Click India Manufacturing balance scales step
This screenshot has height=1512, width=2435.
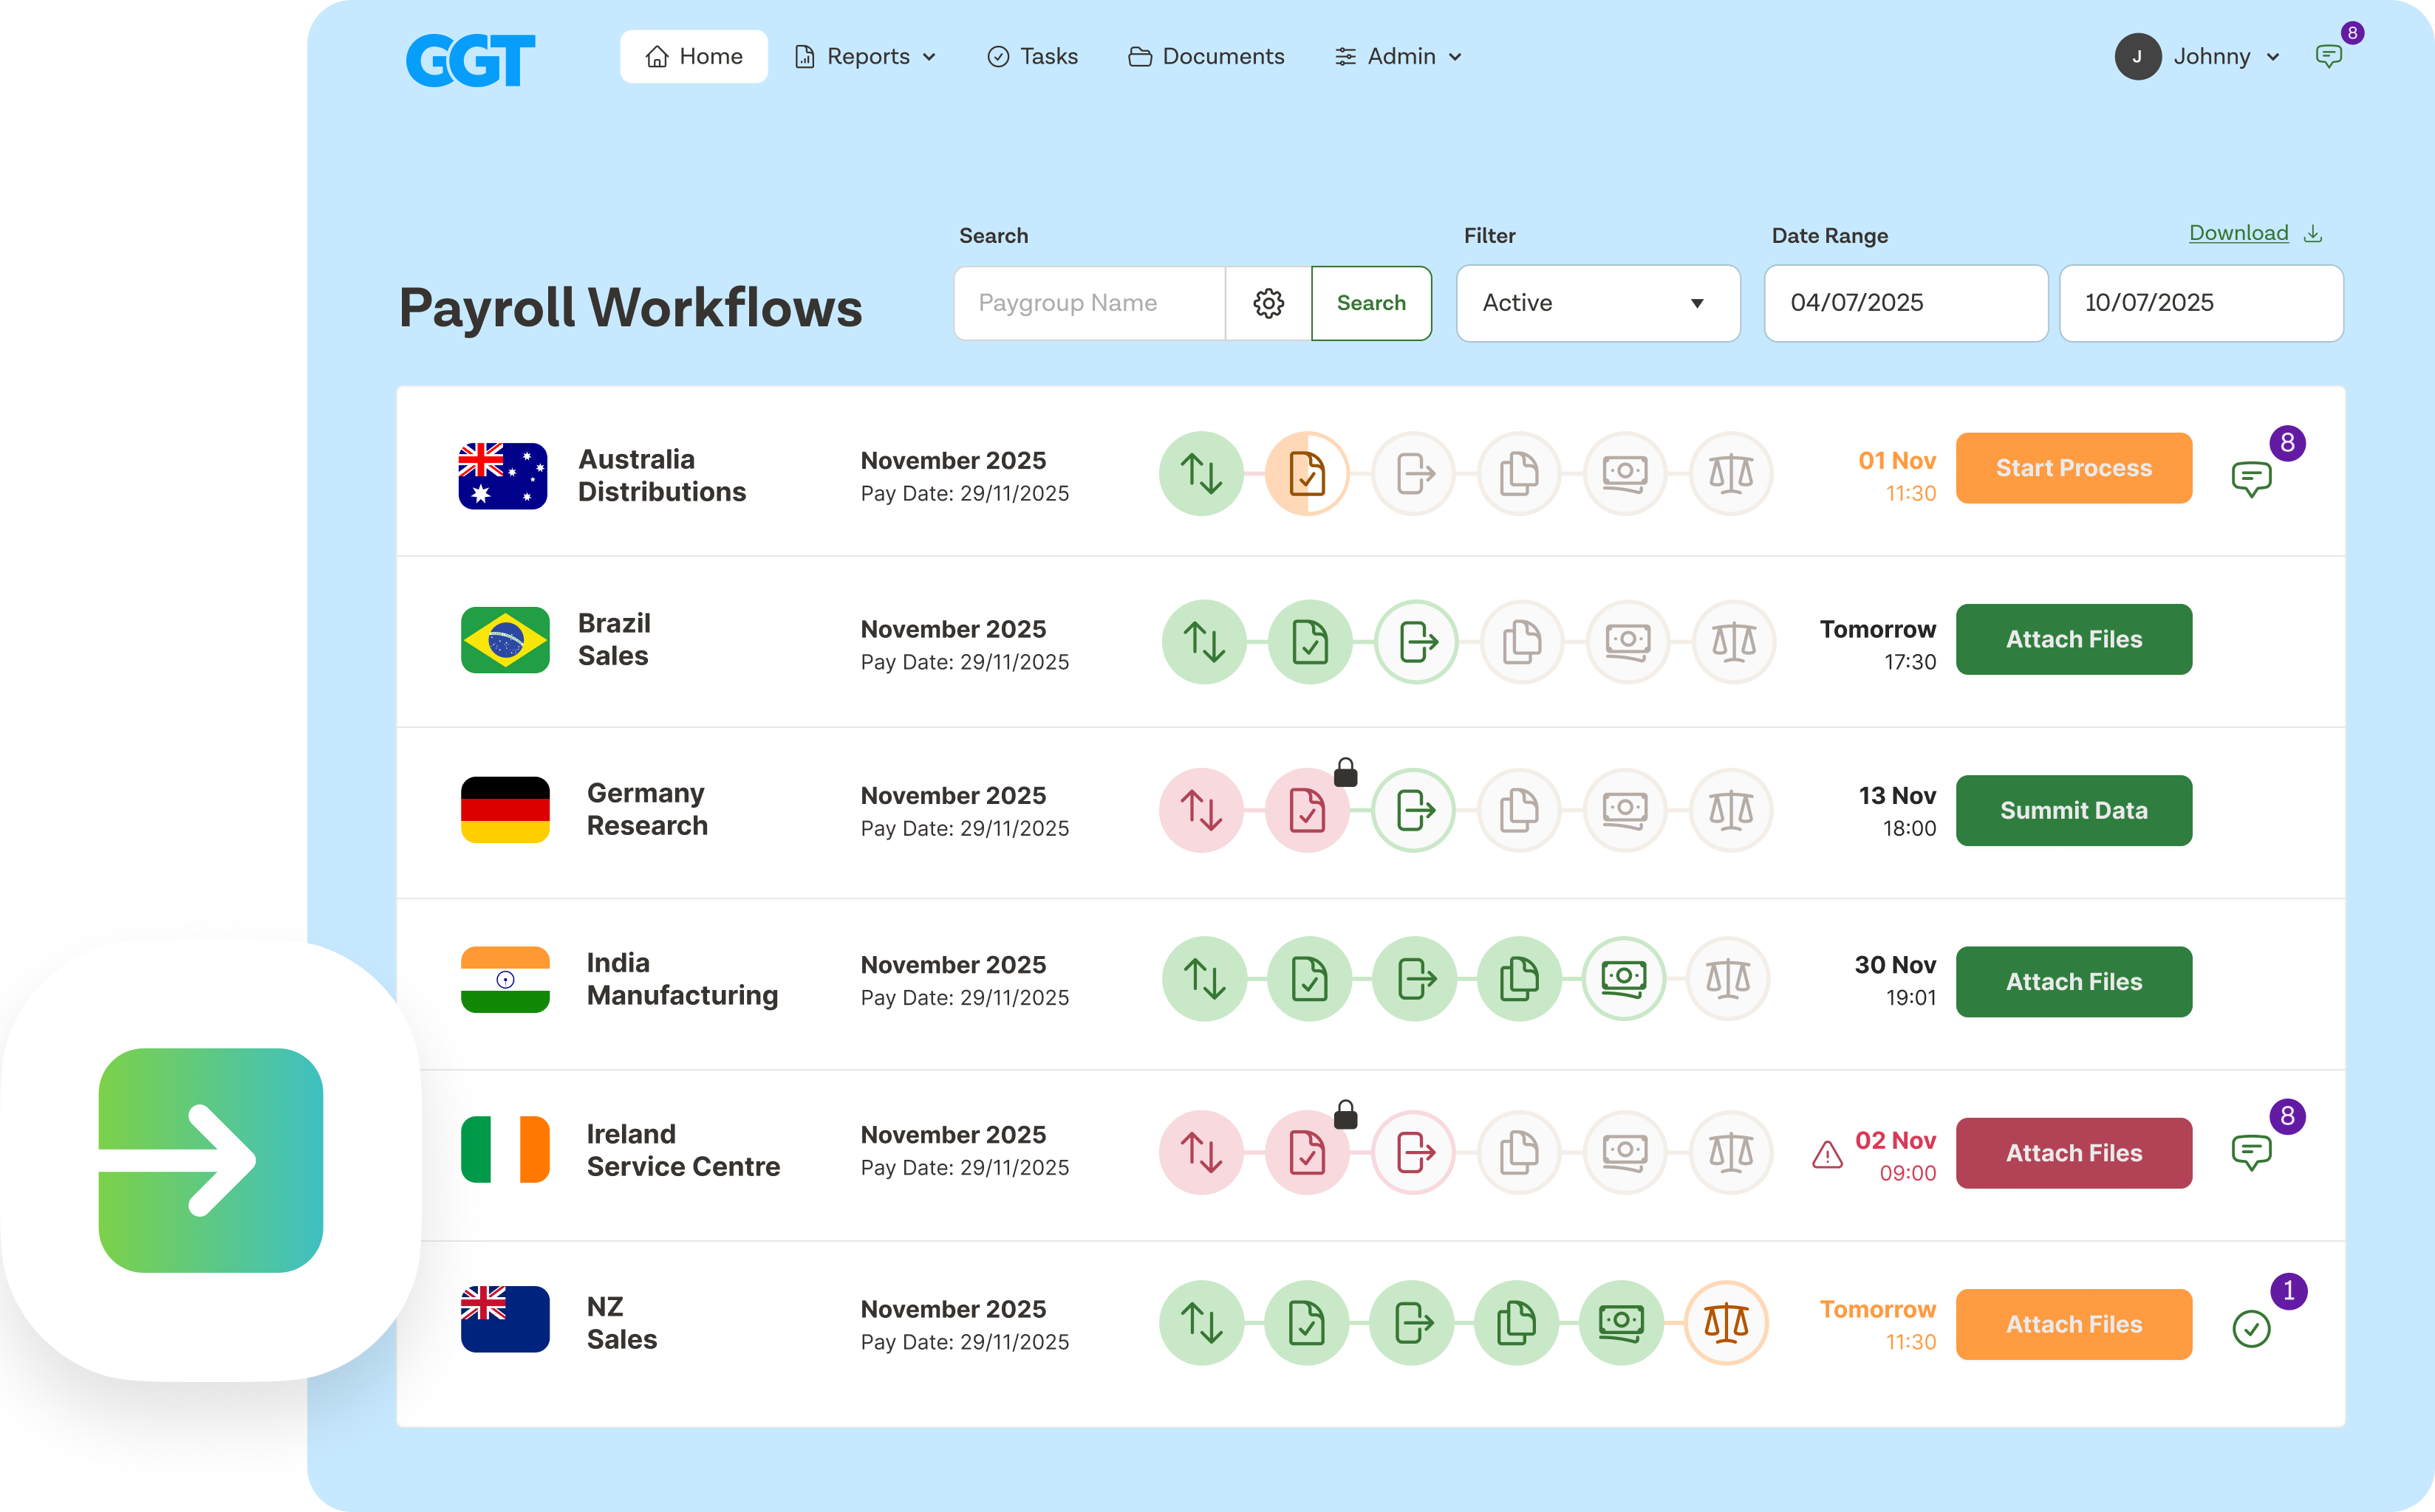click(x=1728, y=979)
